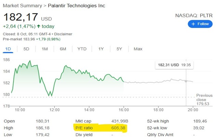
Task: Select the 1D time range tab
Action: click(x=8, y=49)
